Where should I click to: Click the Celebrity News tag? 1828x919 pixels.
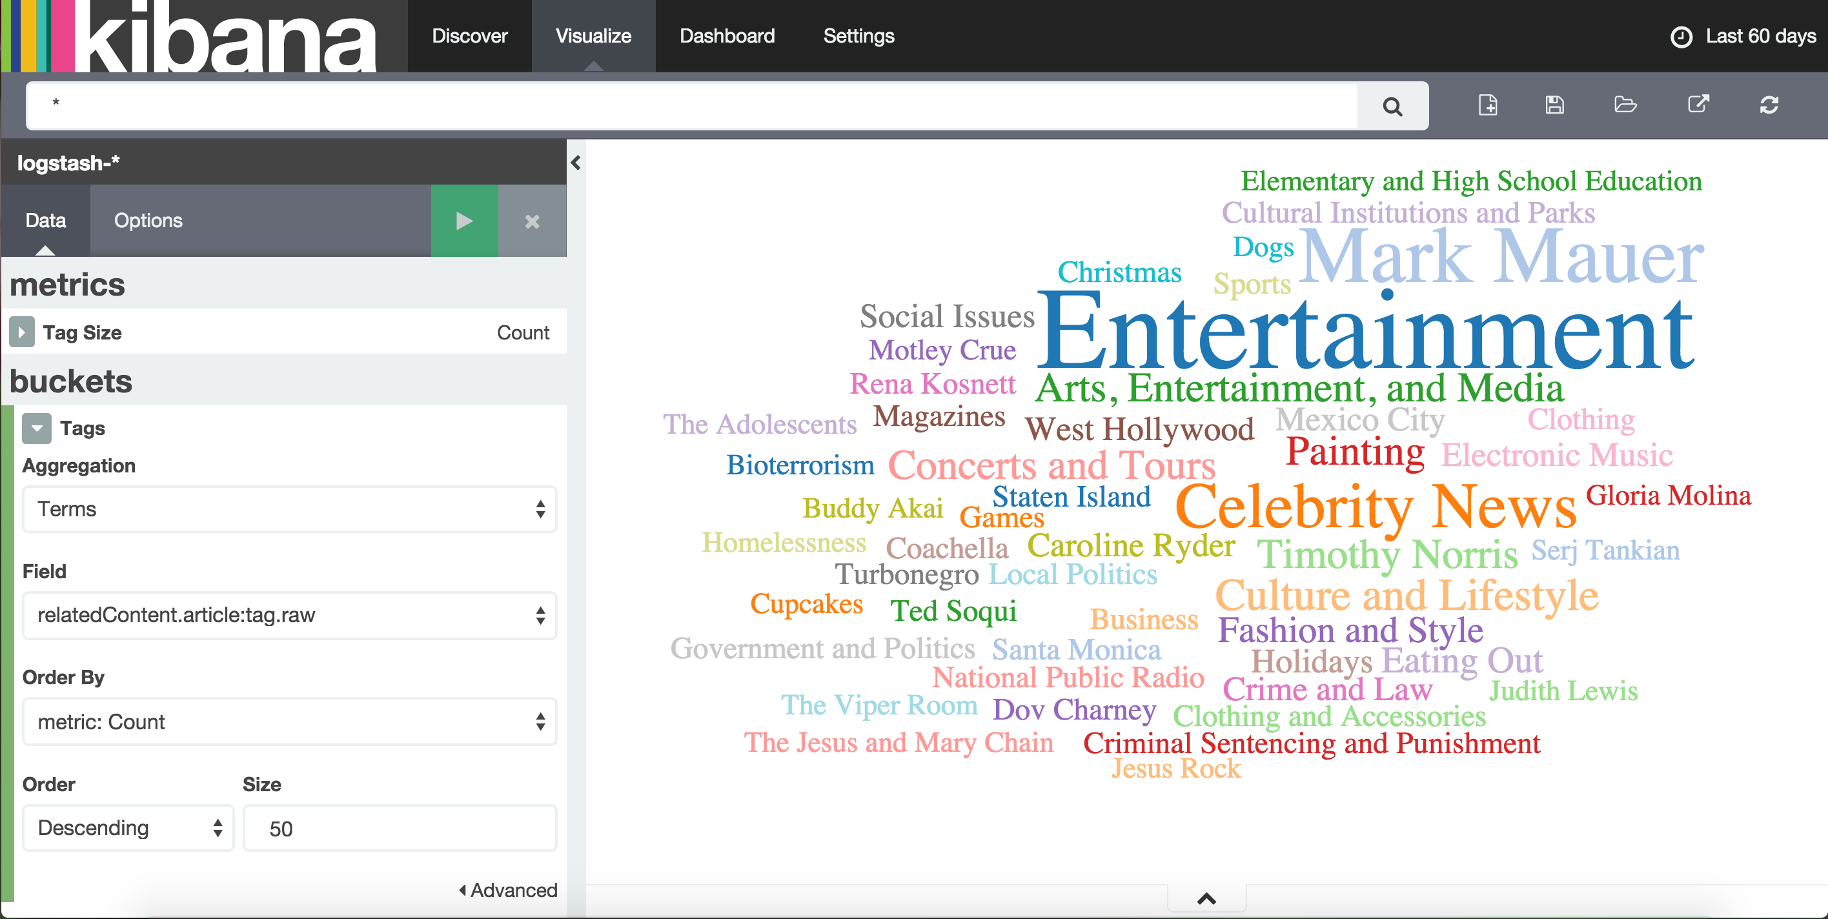click(1376, 507)
